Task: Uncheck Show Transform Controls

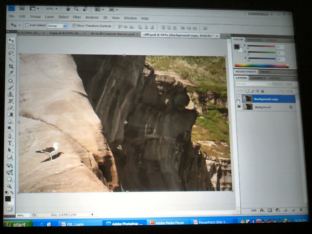Action: (x=75, y=26)
